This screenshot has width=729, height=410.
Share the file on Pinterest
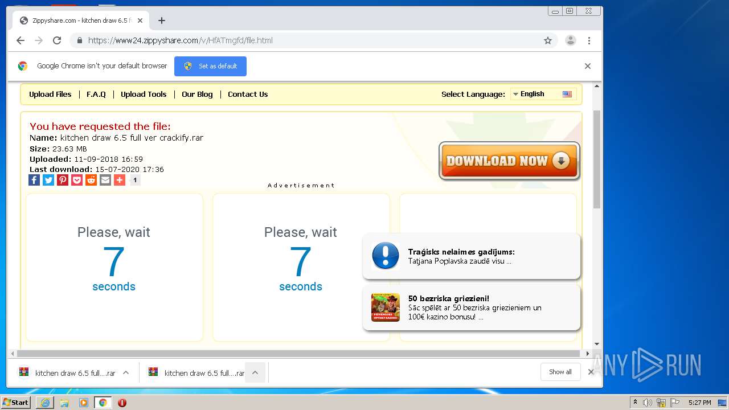tap(63, 180)
